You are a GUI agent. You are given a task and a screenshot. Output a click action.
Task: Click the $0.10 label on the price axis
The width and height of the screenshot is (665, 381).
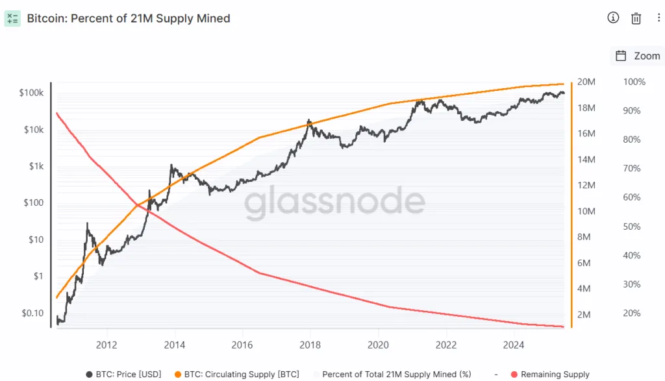31,313
